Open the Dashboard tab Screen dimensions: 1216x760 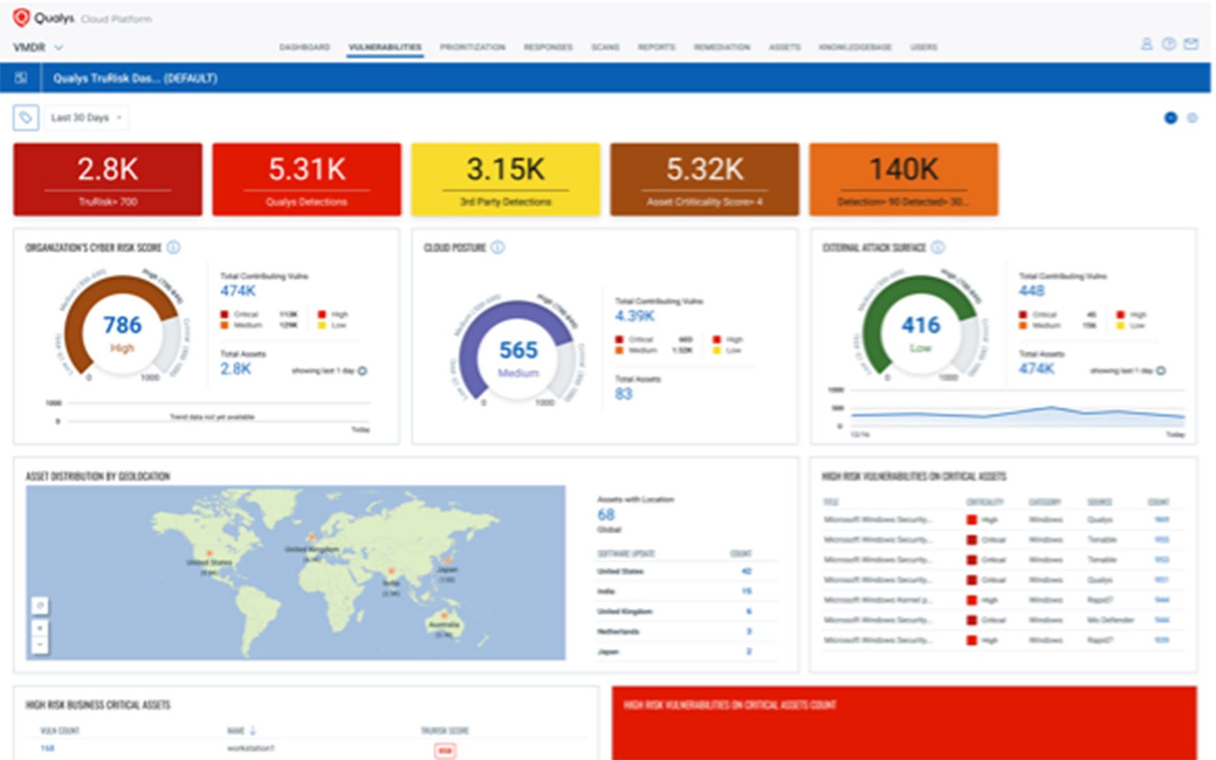tap(305, 47)
